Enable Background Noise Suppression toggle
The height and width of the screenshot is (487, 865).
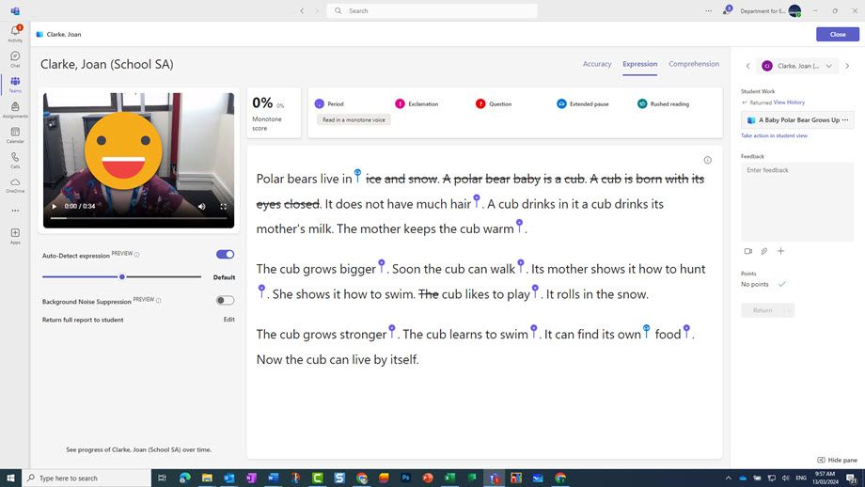click(225, 300)
